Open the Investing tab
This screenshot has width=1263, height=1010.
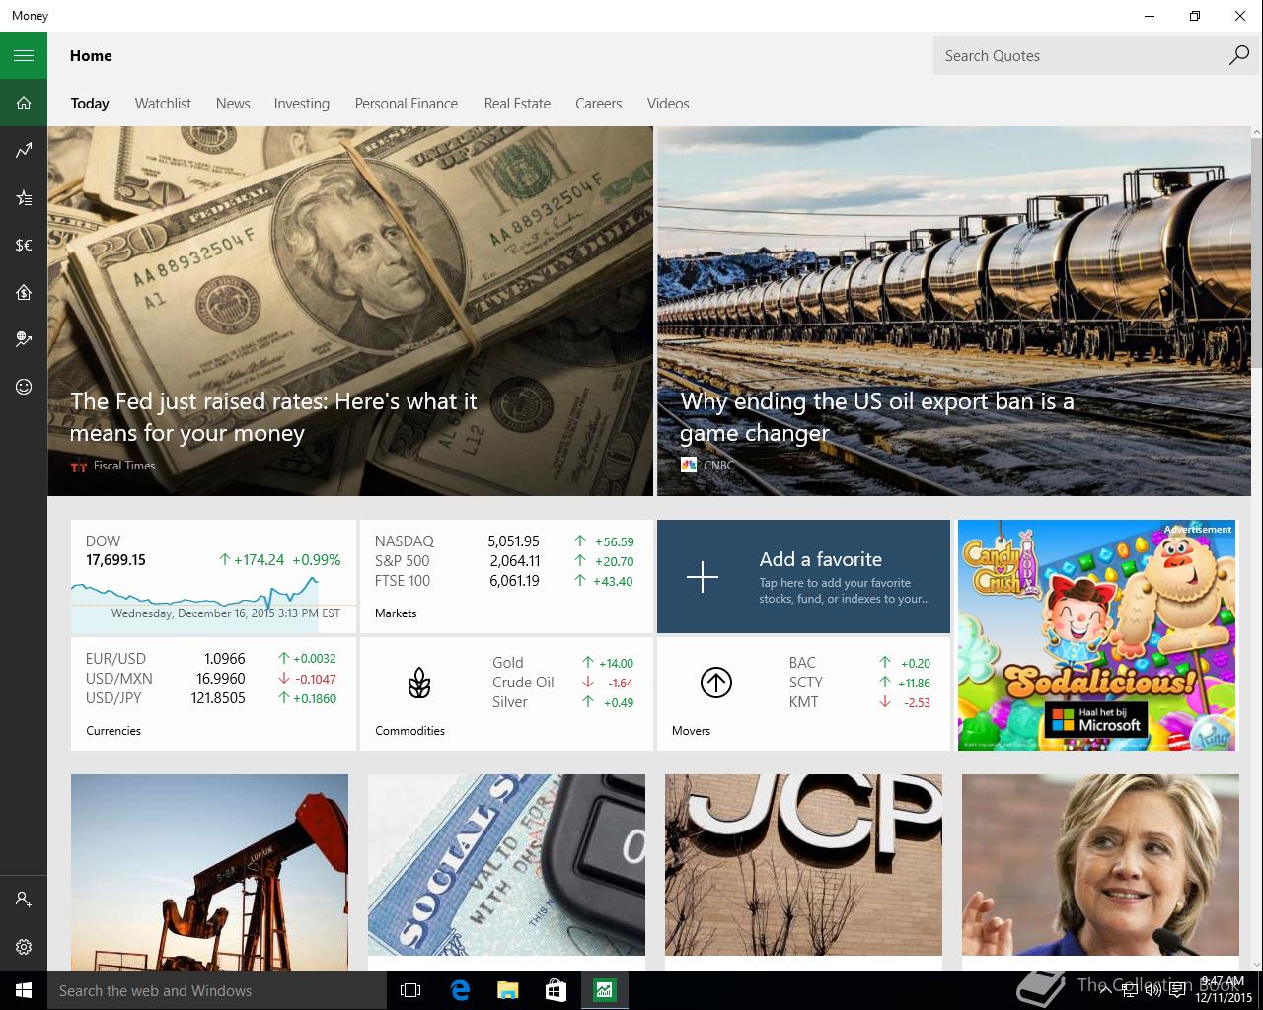[302, 104]
